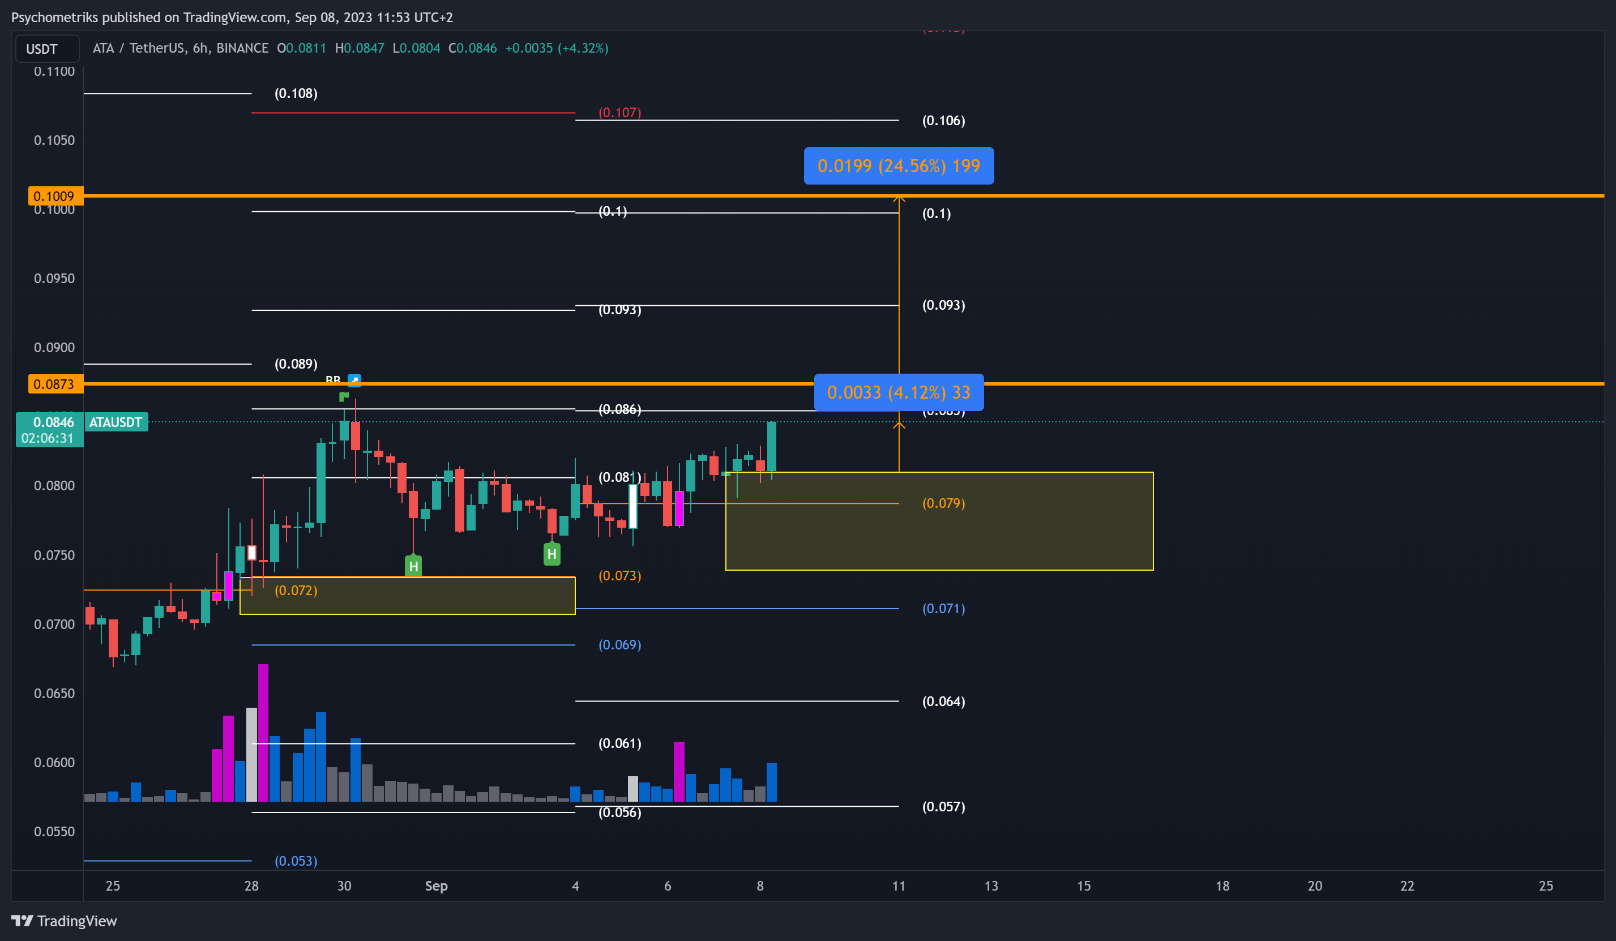The height and width of the screenshot is (941, 1616).
Task: Click the orange (0.072) level label
Action: point(296,590)
